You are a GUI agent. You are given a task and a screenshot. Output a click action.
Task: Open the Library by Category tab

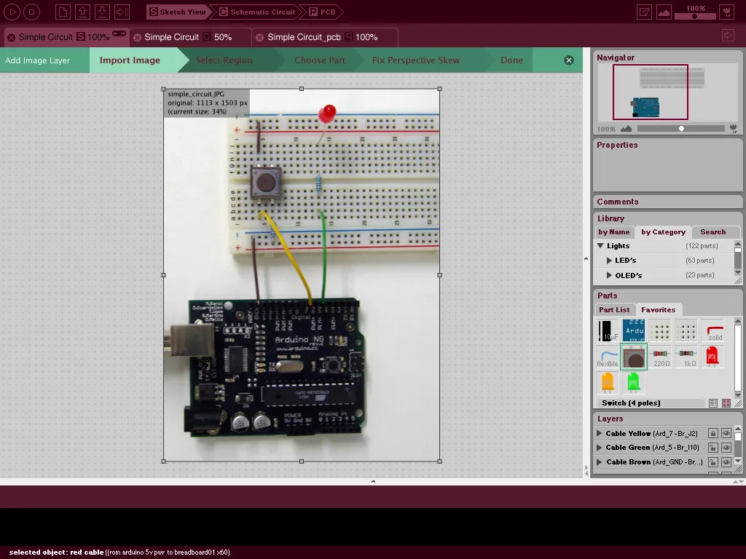pyautogui.click(x=663, y=232)
